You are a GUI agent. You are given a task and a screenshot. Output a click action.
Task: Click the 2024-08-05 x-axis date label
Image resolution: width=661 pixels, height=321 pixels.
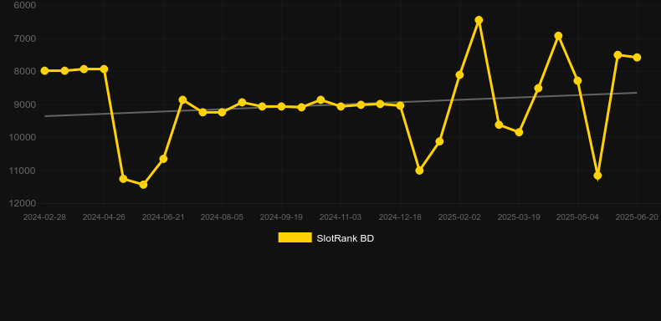pyautogui.click(x=222, y=217)
